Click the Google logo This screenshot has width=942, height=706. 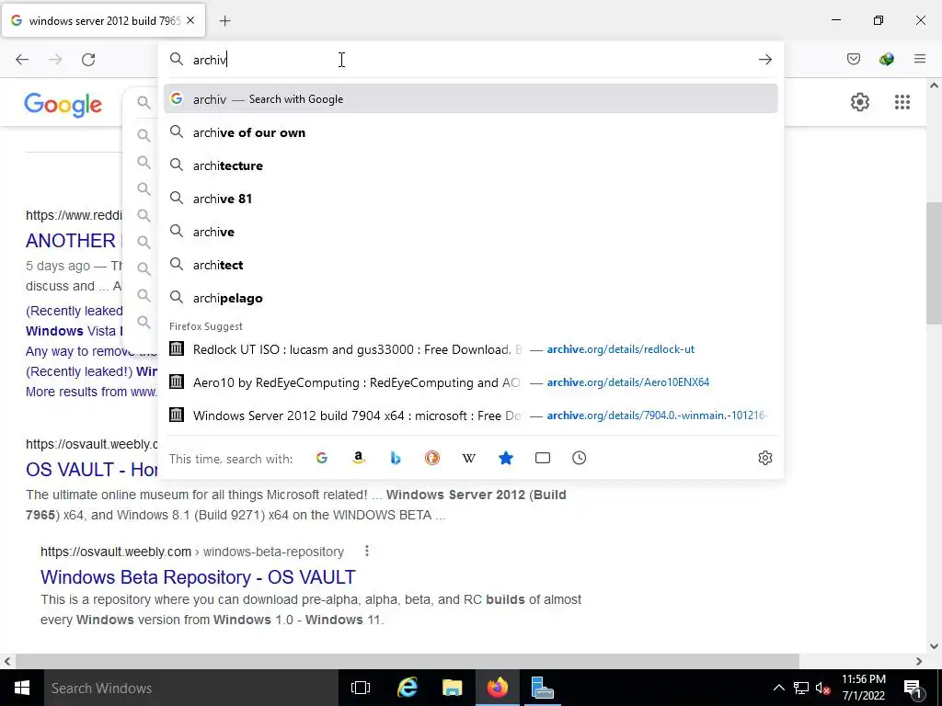coord(63,105)
